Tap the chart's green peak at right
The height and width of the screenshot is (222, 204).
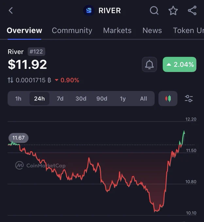[x=184, y=132]
